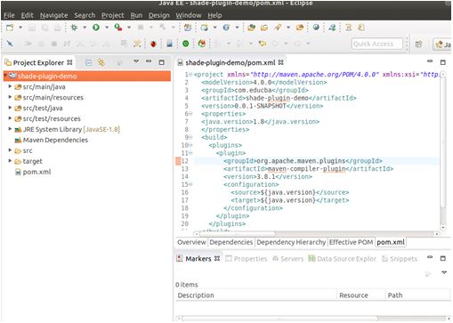
Task: Open the external tools dropdown arrow
Action: click(129, 28)
